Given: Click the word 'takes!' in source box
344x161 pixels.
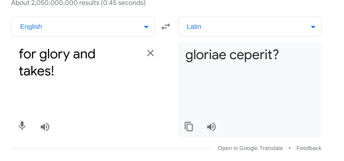Looking at the screenshot, I should 37,71.
